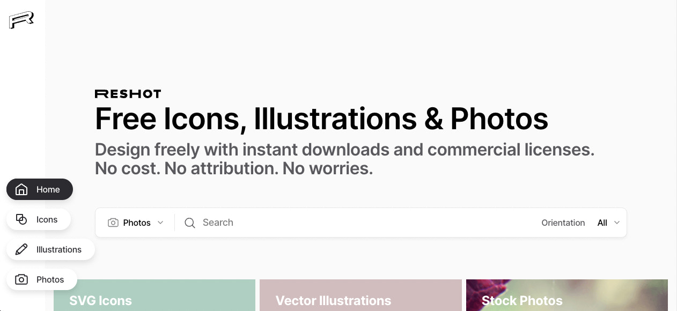Go to Home in sidebar menu
This screenshot has width=677, height=311.
coord(48,189)
